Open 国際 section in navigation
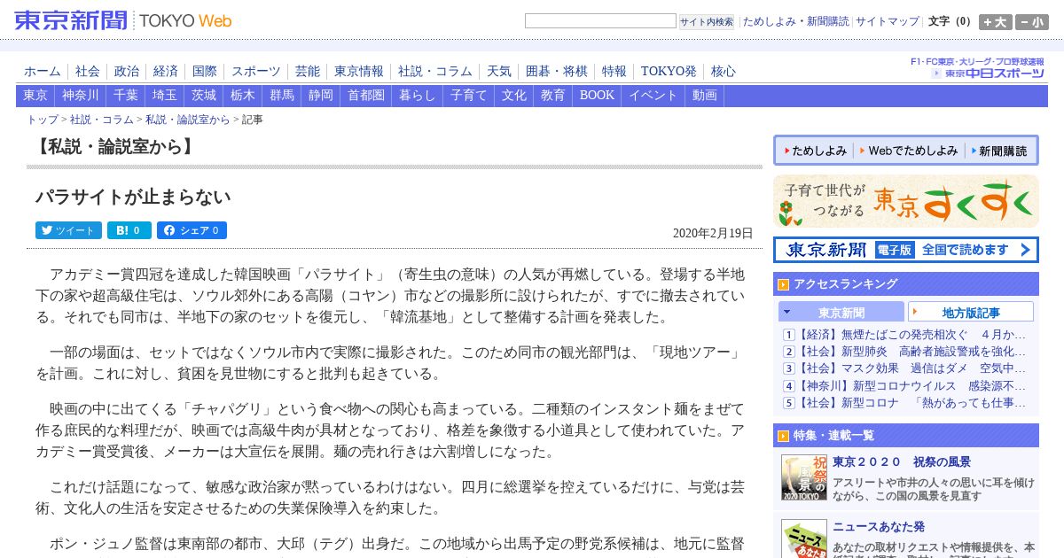The height and width of the screenshot is (558, 1064). [205, 71]
